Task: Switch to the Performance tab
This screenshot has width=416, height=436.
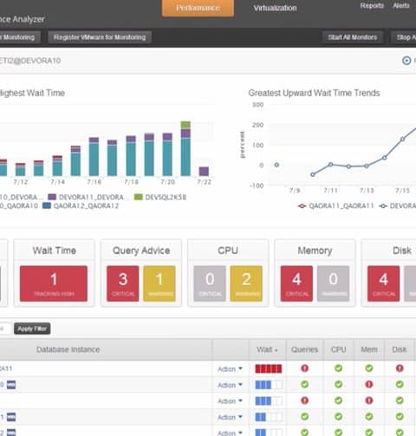Action: pos(198,8)
